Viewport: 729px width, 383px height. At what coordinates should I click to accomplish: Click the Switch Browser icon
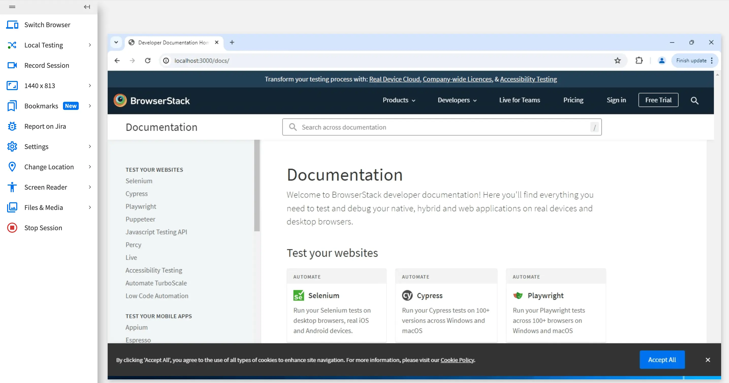coord(12,25)
